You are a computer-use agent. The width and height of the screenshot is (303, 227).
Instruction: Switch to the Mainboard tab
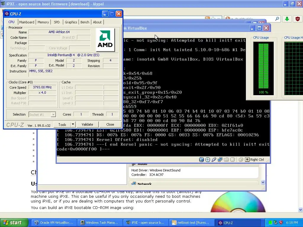(27, 22)
